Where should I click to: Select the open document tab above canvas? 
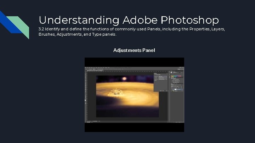pos(95,71)
